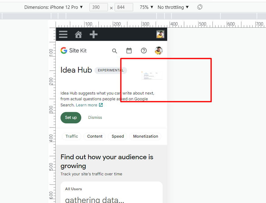Screen dimensions: 266x203
Task: Open the 75% zoom dropdown
Action: click(147, 7)
